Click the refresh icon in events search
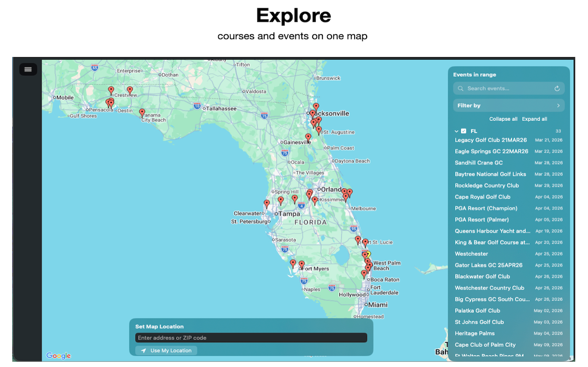 tap(557, 89)
